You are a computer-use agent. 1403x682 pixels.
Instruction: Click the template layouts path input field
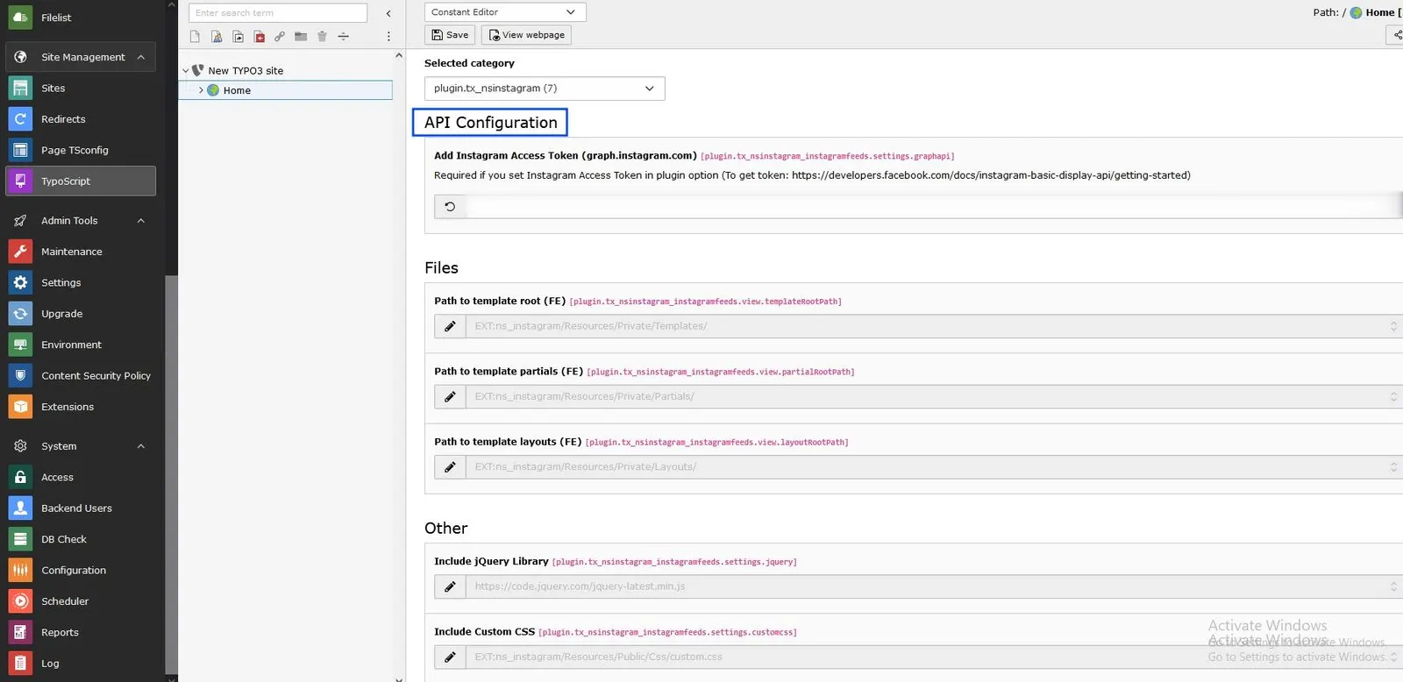(934, 467)
